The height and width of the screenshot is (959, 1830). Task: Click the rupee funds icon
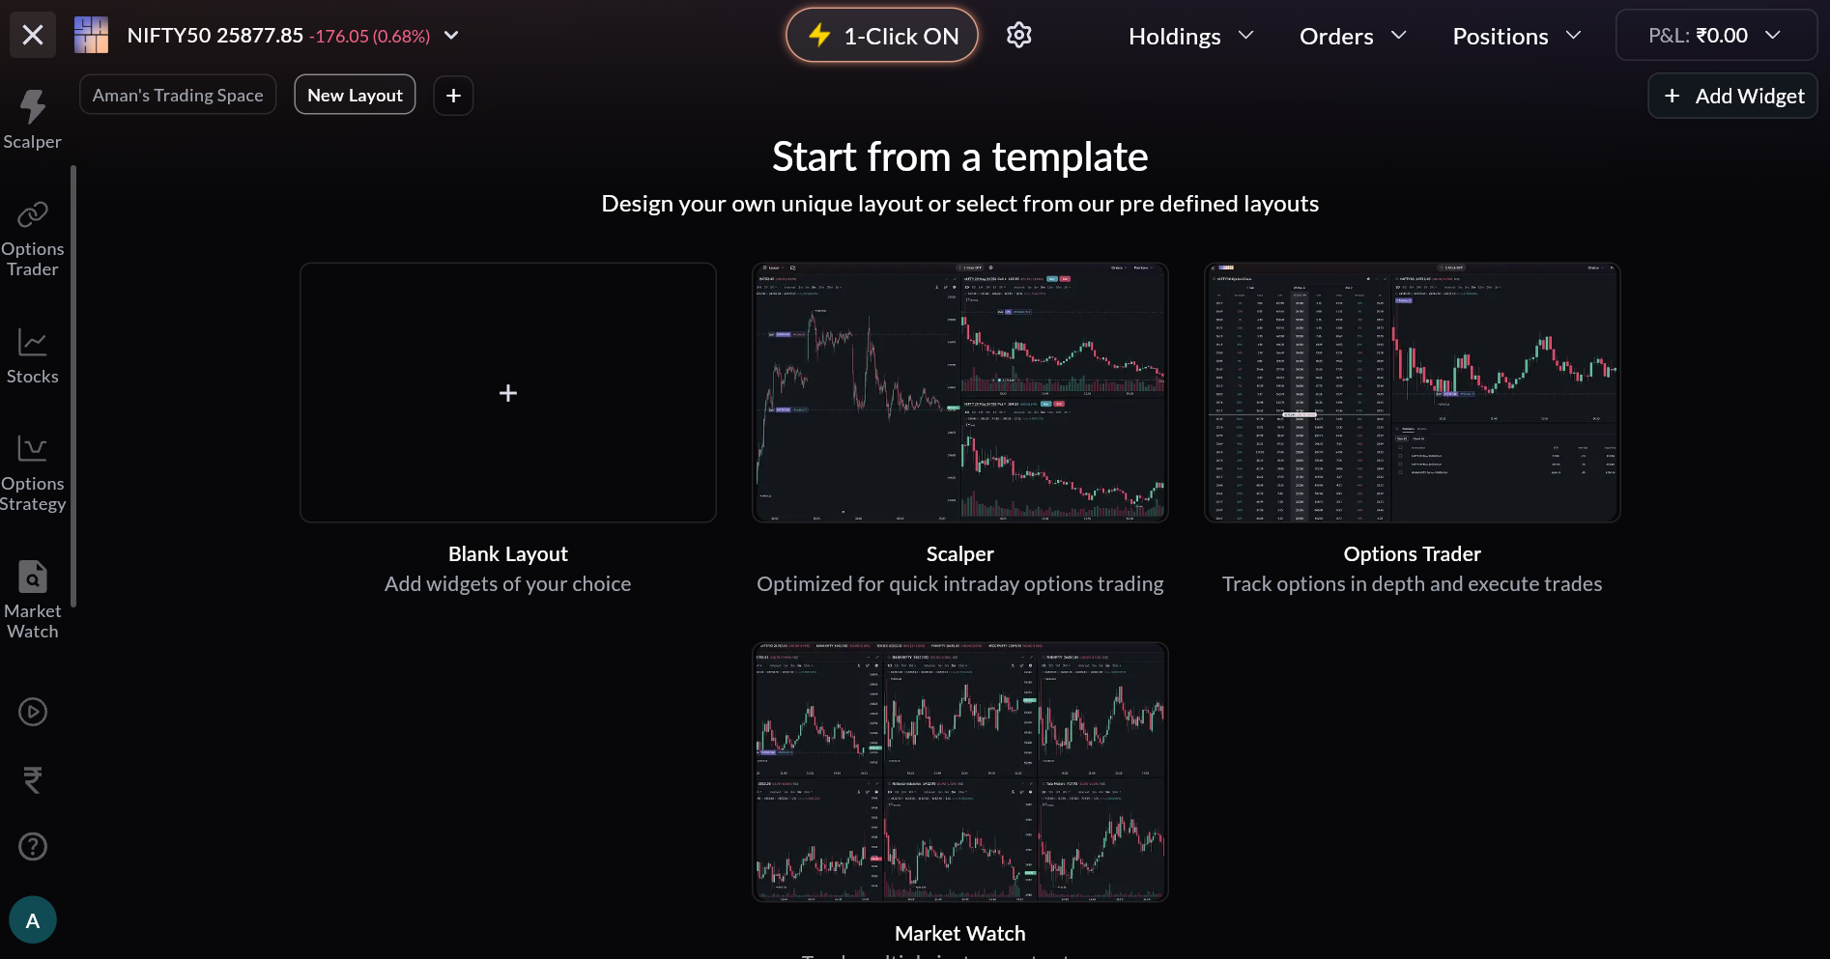point(32,779)
